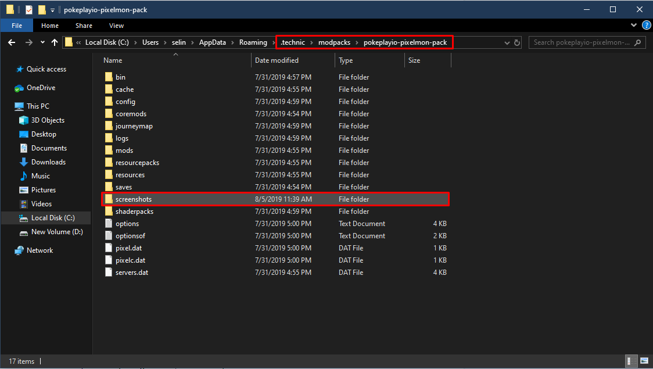Image resolution: width=653 pixels, height=369 pixels.
Task: Open the recent locations dropdown arrow
Action: tap(42, 42)
